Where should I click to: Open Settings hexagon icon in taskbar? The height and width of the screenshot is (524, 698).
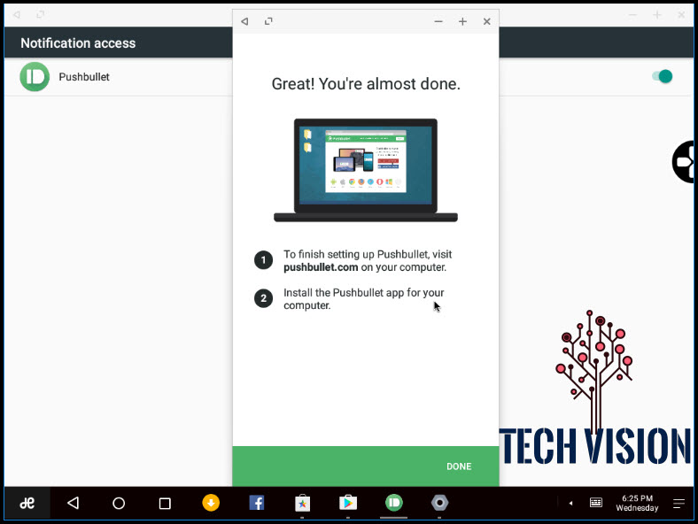tap(440, 503)
